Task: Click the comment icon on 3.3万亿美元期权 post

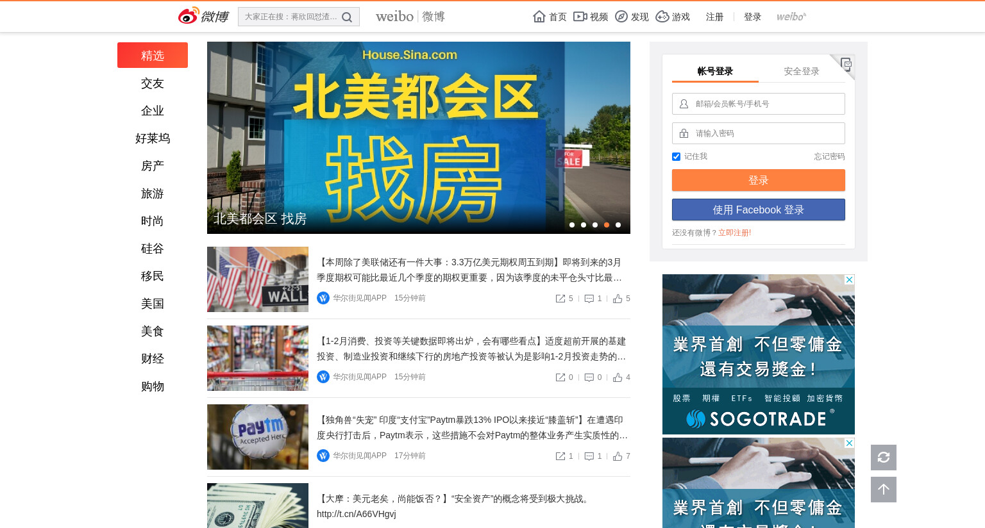Action: (x=589, y=299)
